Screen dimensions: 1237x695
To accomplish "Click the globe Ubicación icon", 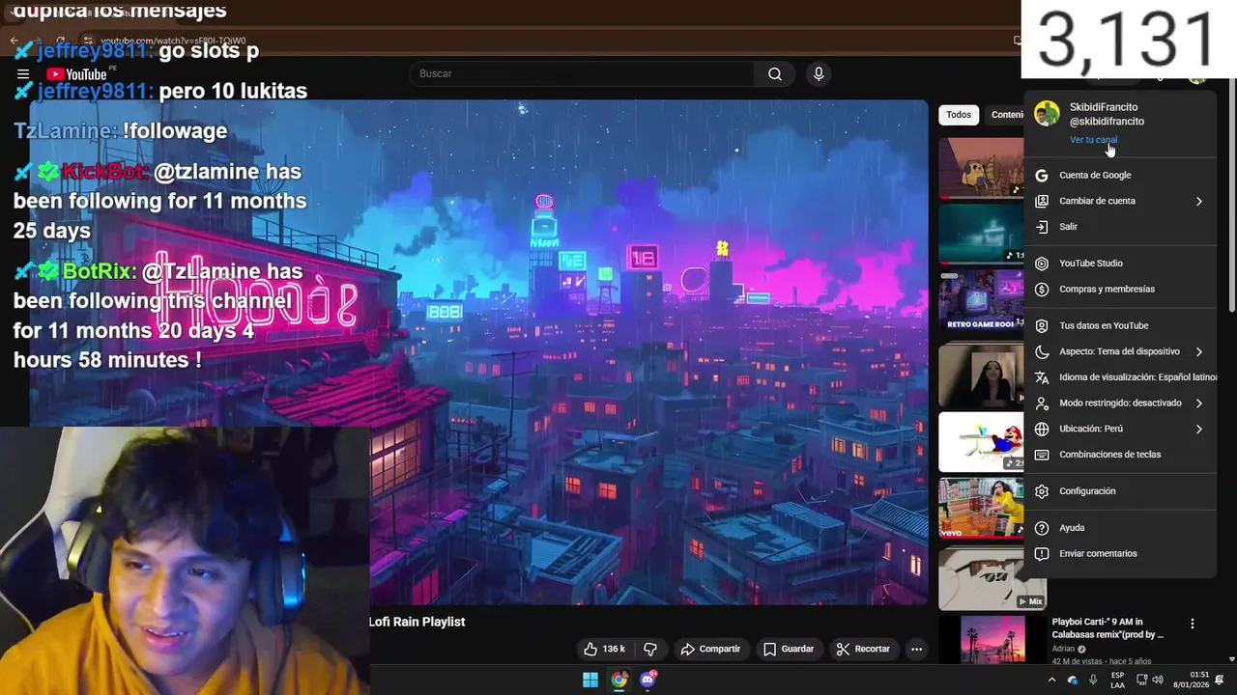I will point(1042,429).
